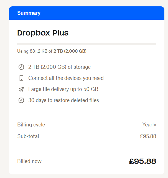Screen dimensions: 168x178
Task: Click the clock restore icon
Action: click(21, 100)
